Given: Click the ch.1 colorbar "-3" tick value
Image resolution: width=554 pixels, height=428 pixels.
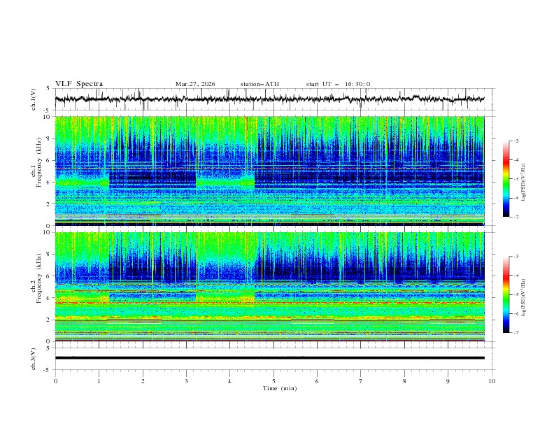Looking at the screenshot, I should coord(516,141).
